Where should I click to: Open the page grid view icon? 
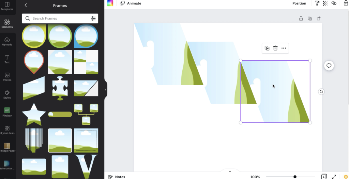tap(324, 177)
